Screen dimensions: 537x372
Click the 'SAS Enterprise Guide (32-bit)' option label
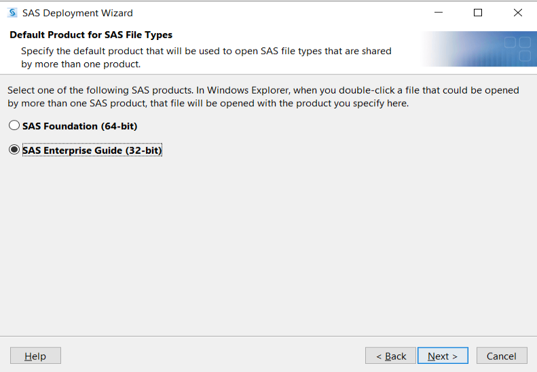(x=92, y=150)
